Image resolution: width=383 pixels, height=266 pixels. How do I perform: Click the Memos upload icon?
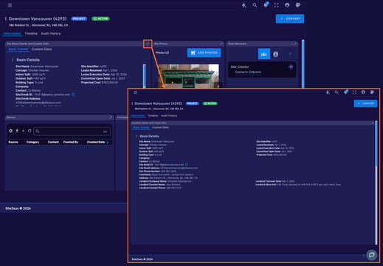[17, 131]
